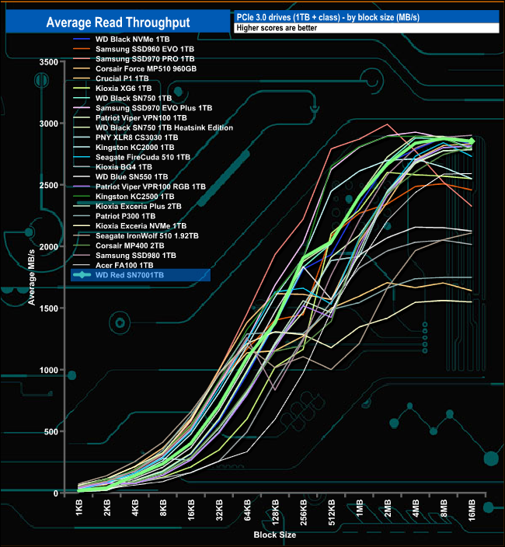
Task: Click 'Kioxia Exceria Plus 2TB' in the legend
Action: [x=138, y=206]
